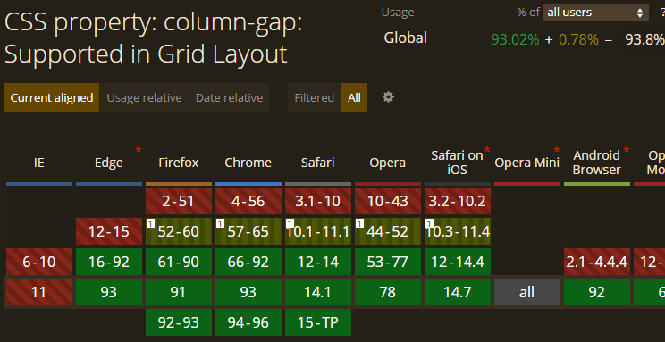The width and height of the screenshot is (665, 342).
Task: Select the Edge 12-15 cell
Action: (109, 231)
